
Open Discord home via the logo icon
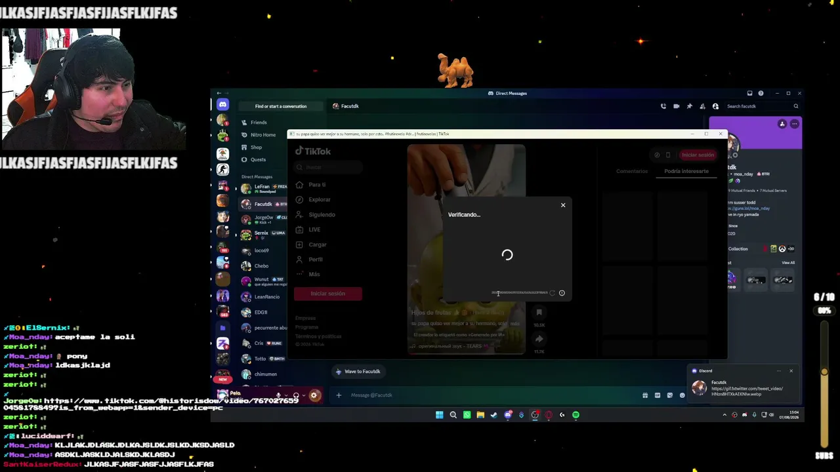click(222, 105)
